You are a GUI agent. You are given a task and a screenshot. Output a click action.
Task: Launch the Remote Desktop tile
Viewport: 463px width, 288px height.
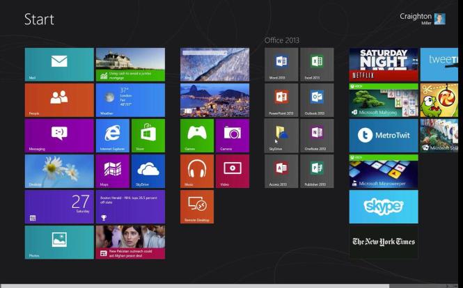pos(197,207)
